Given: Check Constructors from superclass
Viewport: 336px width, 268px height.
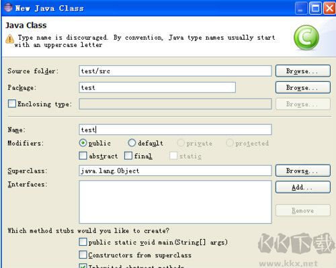Looking at the screenshot, I should coord(83,255).
